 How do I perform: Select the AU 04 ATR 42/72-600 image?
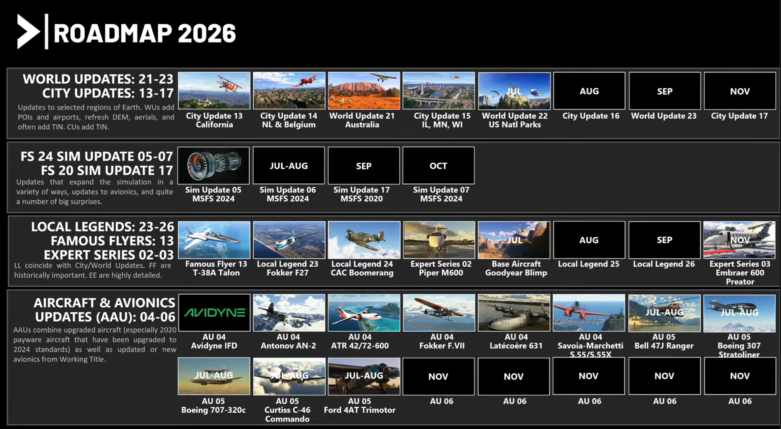click(x=364, y=313)
